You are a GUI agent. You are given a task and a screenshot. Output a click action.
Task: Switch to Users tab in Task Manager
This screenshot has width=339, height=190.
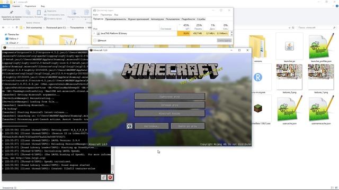click(x=173, y=19)
